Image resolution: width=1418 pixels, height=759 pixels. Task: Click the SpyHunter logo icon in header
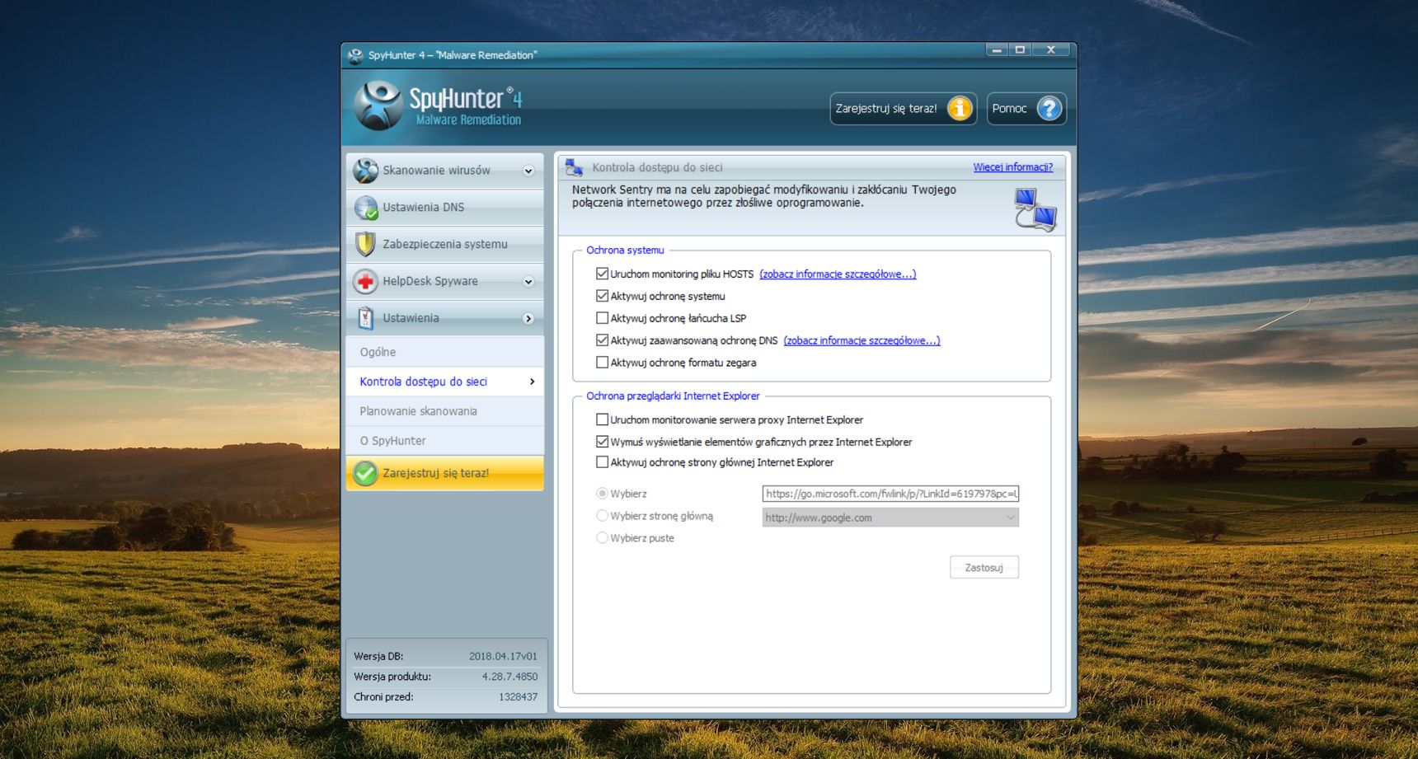378,105
